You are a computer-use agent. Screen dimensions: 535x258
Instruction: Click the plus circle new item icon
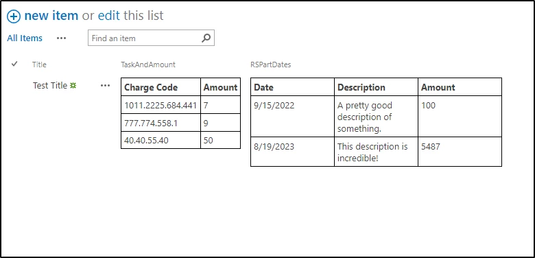click(x=14, y=16)
